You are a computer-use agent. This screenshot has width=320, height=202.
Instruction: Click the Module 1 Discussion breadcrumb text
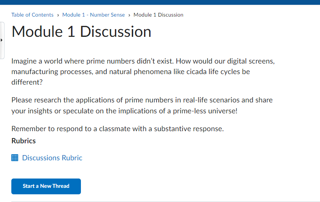[x=158, y=15]
